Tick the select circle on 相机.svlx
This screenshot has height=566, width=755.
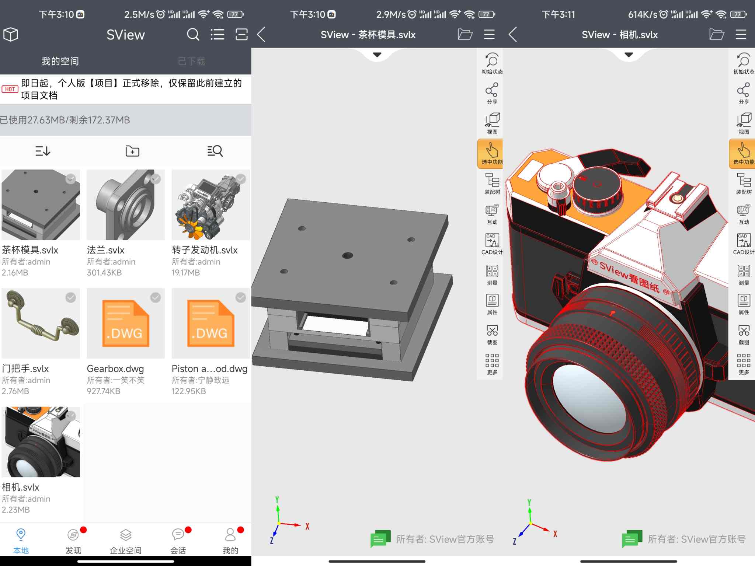(x=70, y=416)
